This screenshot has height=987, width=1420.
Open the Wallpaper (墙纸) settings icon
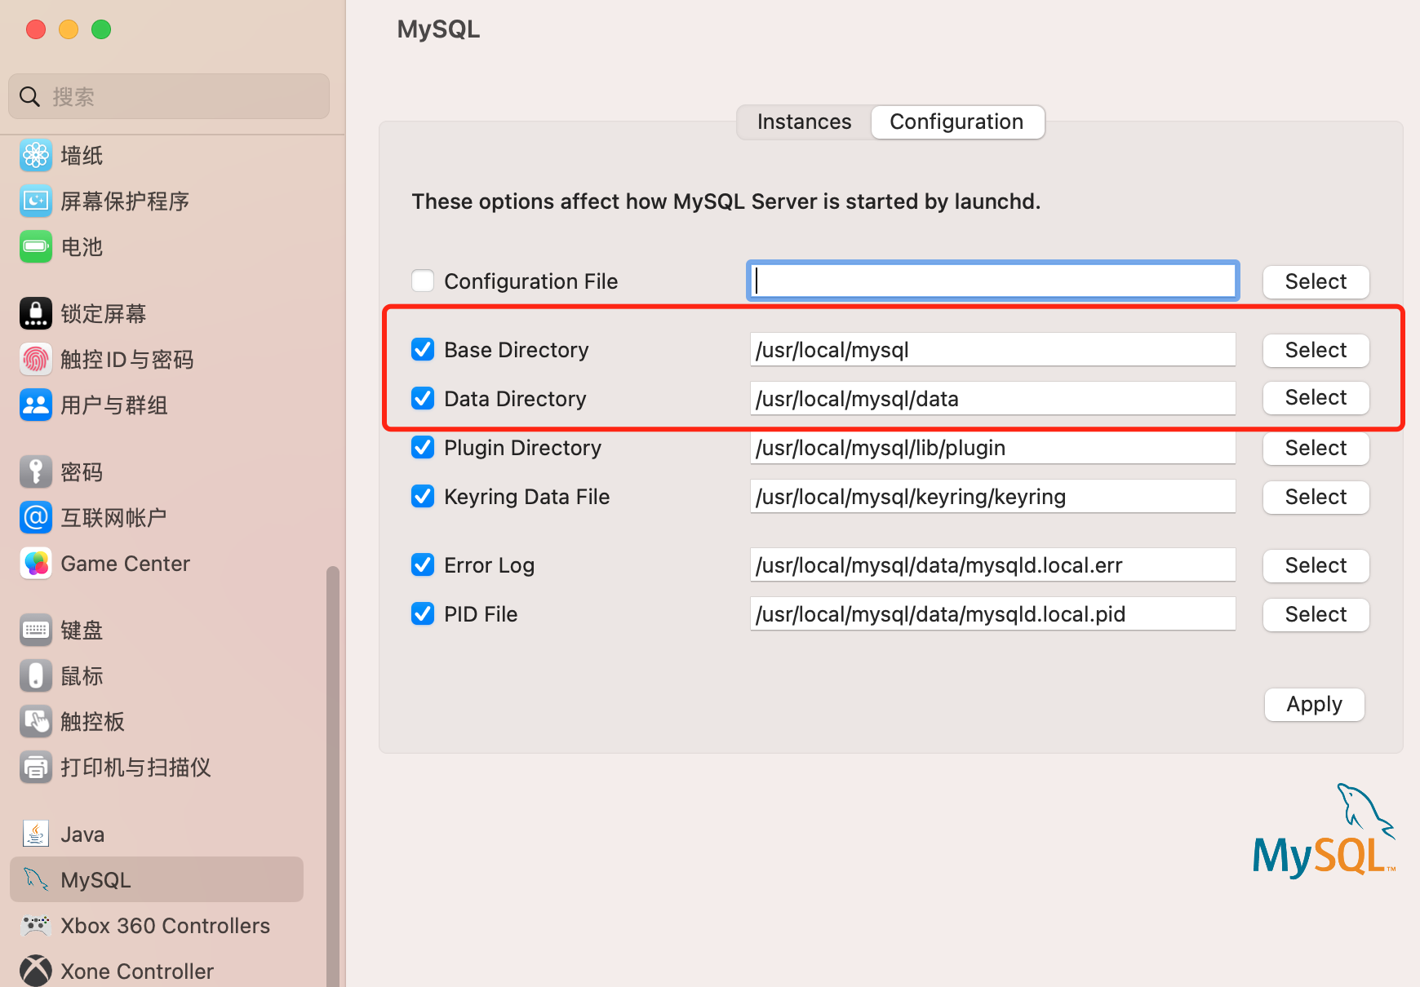[36, 155]
